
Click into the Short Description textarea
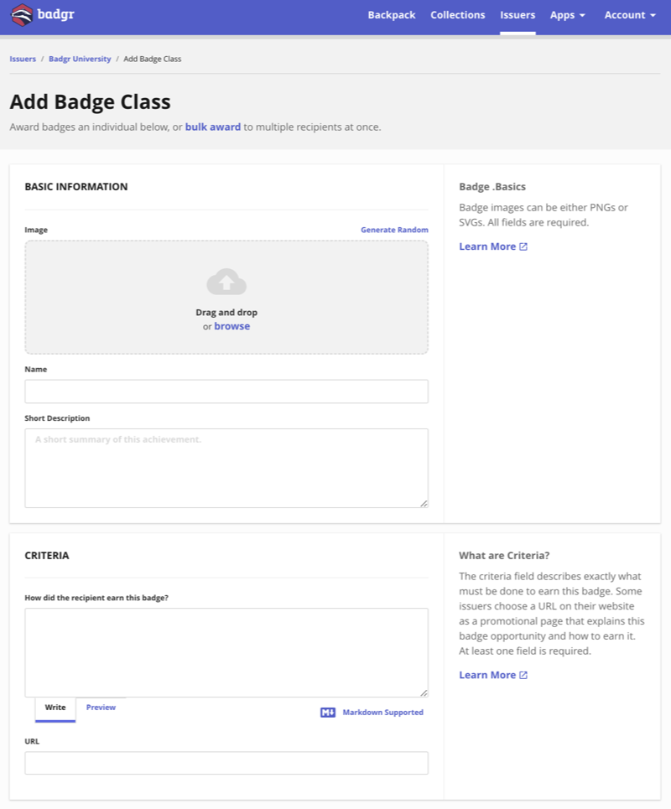(226, 468)
